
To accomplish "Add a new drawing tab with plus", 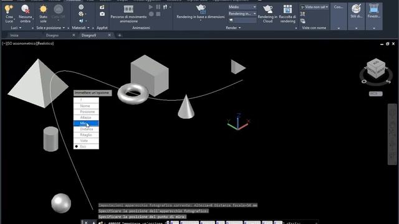I will coord(120,35).
